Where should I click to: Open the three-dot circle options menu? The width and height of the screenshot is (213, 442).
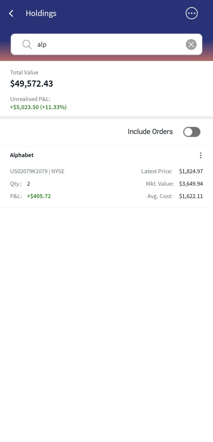pos(192,13)
